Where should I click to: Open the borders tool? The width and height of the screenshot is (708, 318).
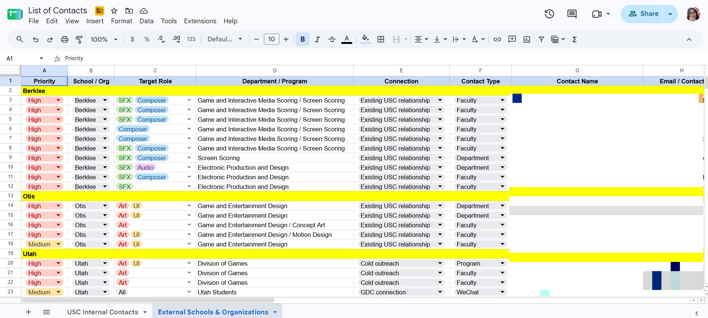pos(381,39)
